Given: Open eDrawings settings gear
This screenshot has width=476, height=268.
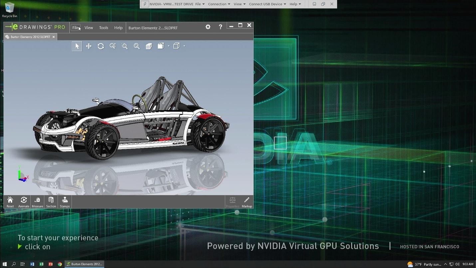Looking at the screenshot, I should 208,27.
